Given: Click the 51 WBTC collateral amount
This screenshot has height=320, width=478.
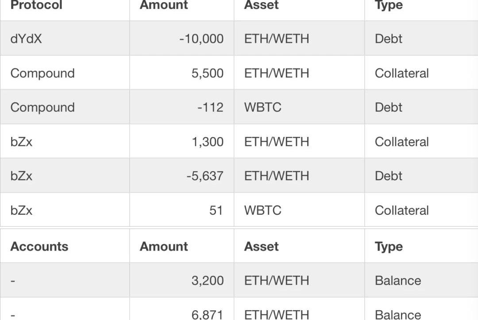Looking at the screenshot, I should click(216, 210).
